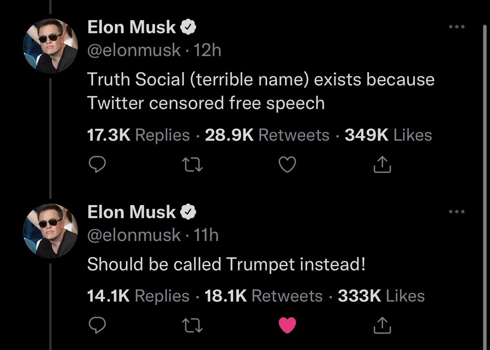Retweet the Trumpet tweet

point(192,325)
